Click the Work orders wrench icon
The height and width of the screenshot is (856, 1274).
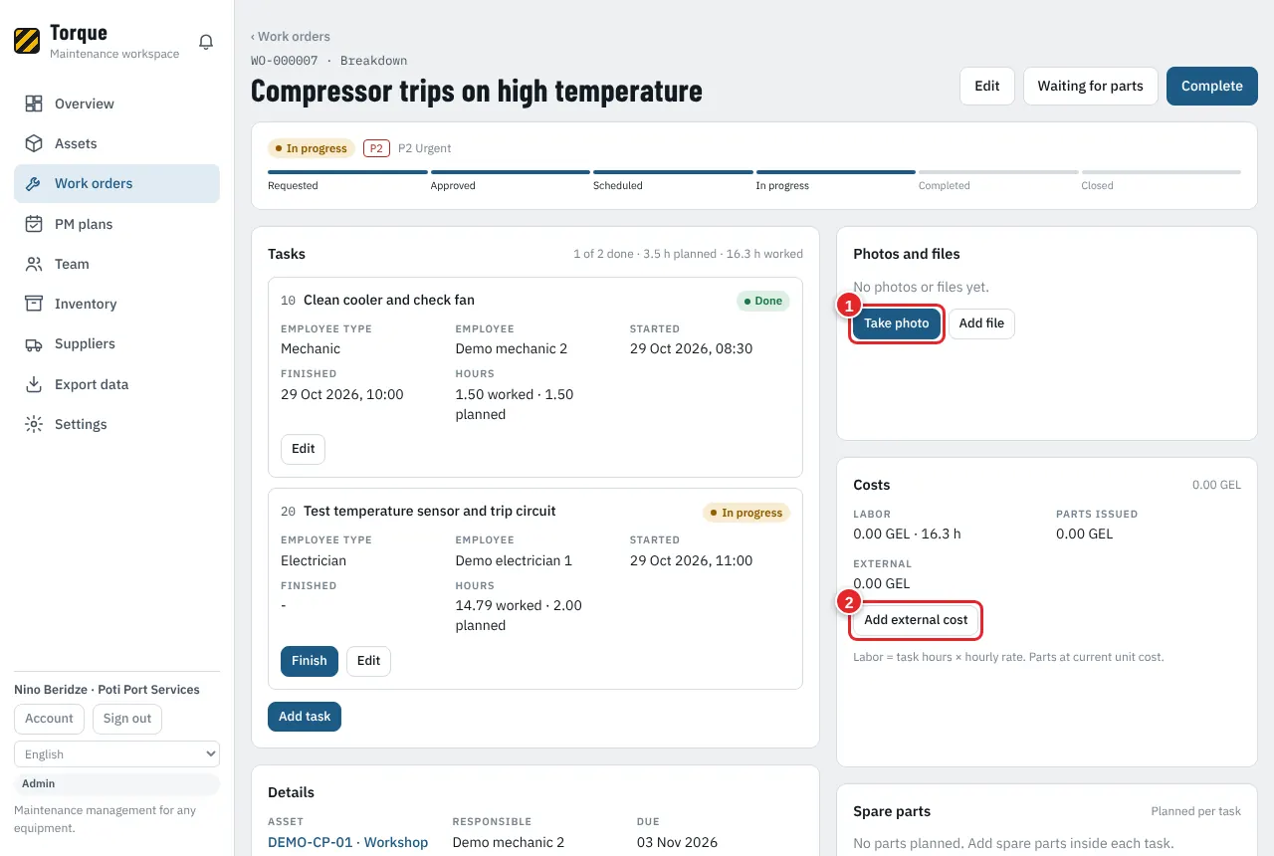click(x=34, y=183)
